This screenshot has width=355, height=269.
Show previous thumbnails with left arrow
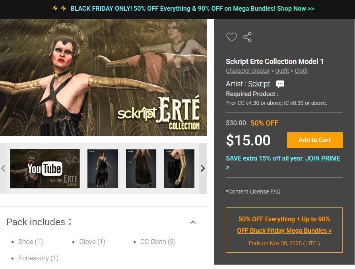point(4,168)
